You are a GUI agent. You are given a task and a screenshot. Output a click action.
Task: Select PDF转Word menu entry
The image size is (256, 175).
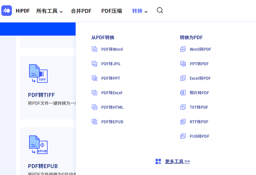pos(112,49)
